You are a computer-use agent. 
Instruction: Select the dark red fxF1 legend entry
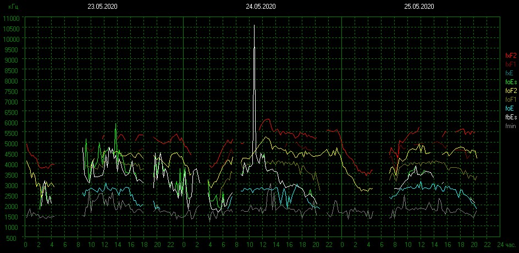511,64
